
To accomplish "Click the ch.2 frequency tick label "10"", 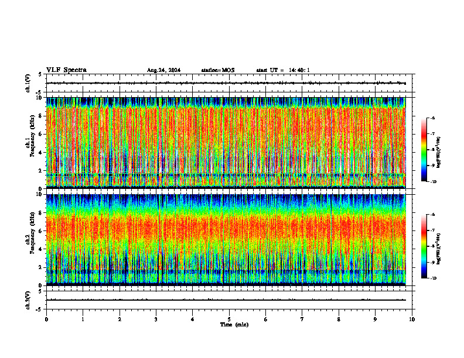I will tap(39, 194).
